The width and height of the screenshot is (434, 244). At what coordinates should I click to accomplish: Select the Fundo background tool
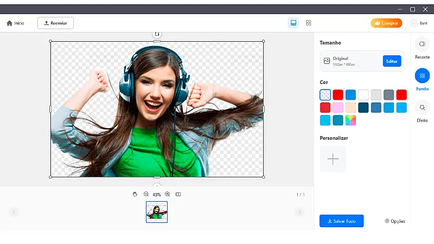[x=422, y=80]
